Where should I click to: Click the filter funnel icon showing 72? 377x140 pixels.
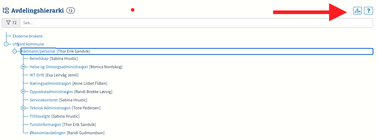11,23
